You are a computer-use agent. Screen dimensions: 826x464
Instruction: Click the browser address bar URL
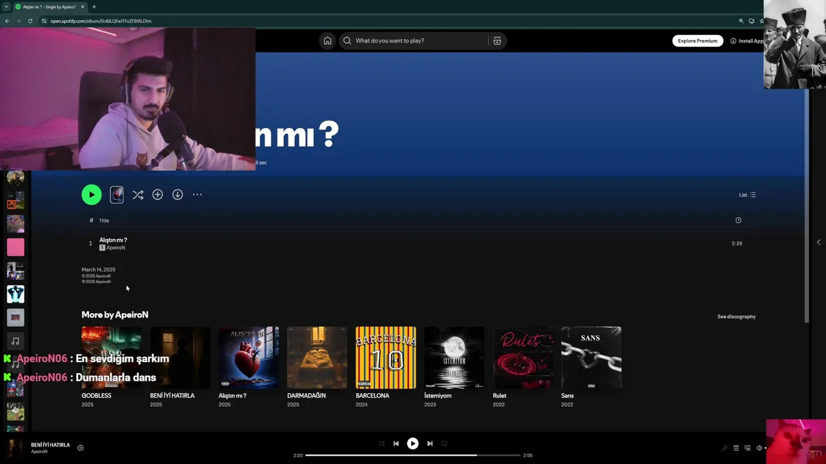[x=101, y=21]
